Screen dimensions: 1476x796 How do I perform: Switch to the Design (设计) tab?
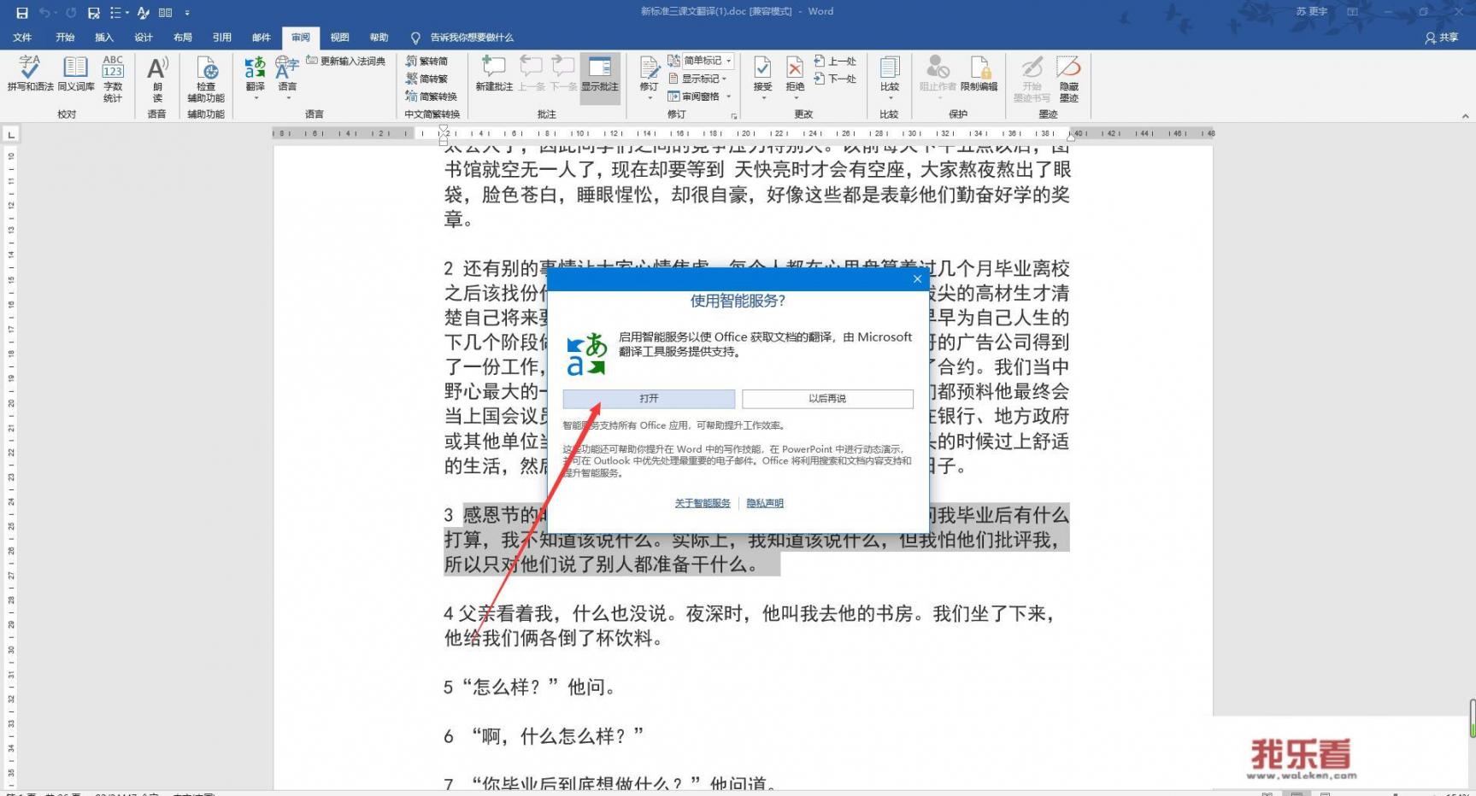(144, 38)
